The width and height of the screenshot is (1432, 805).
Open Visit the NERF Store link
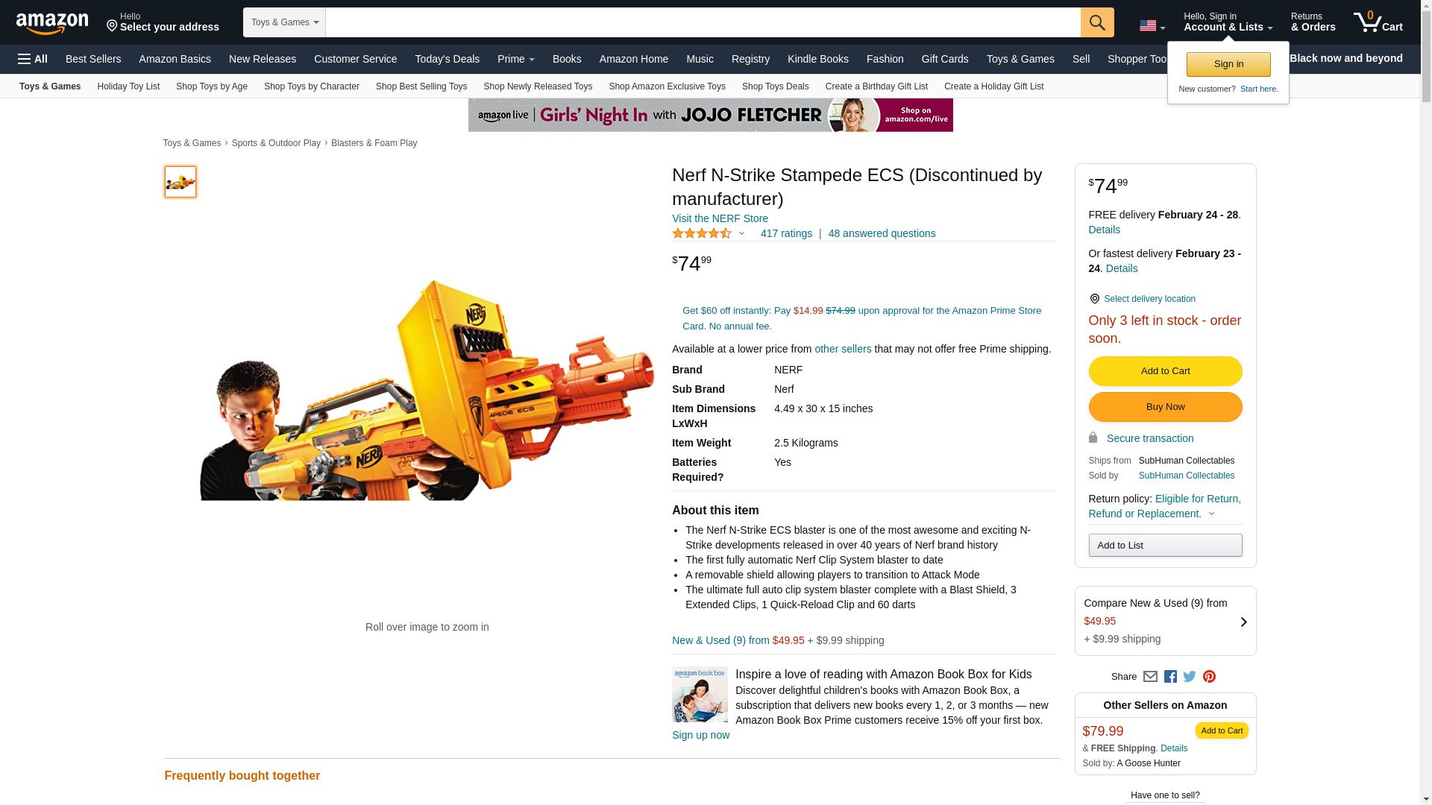720,218
